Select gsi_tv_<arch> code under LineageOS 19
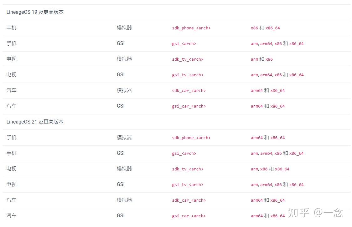The width and height of the screenshot is (352, 227). point(188,75)
